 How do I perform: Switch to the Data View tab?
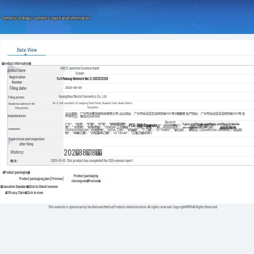point(27,50)
